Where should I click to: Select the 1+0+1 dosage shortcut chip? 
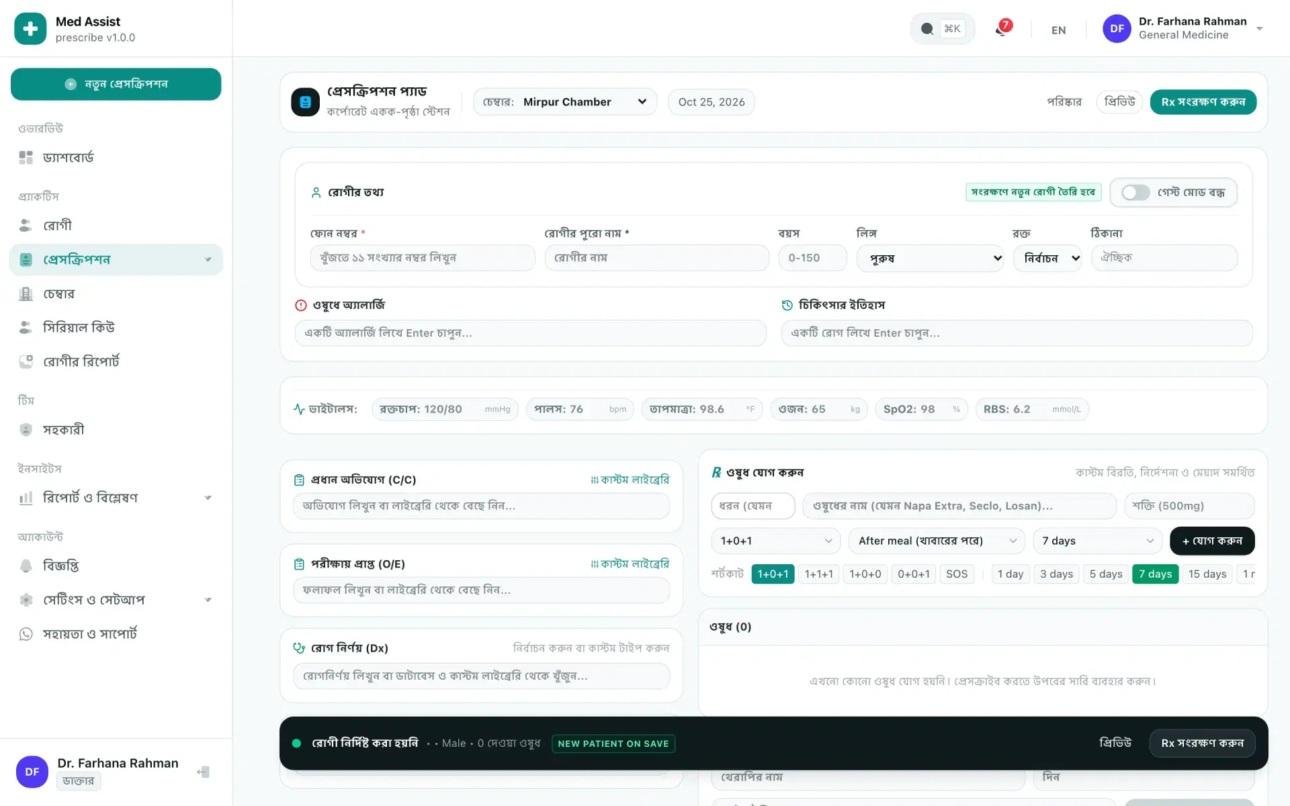pos(773,574)
